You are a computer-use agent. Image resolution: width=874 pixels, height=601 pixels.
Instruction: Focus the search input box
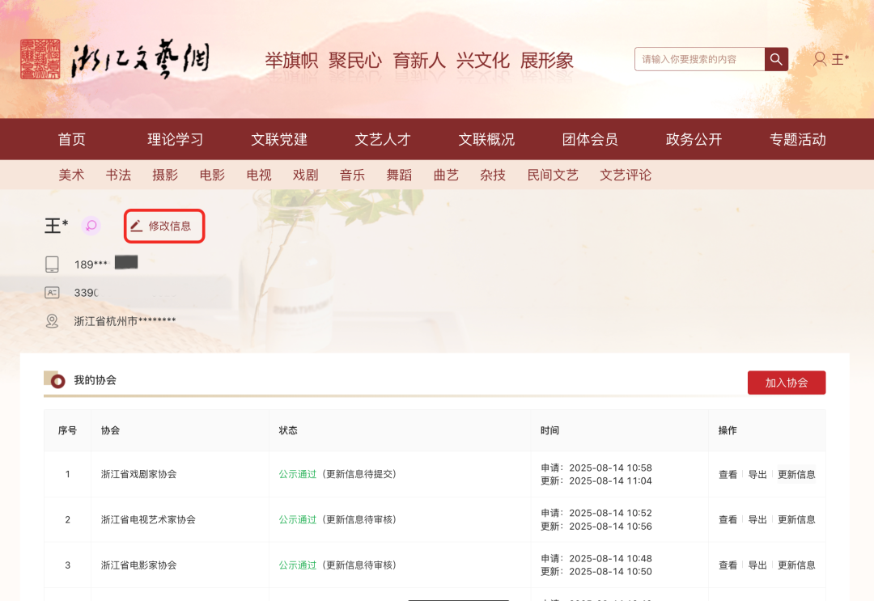point(699,59)
